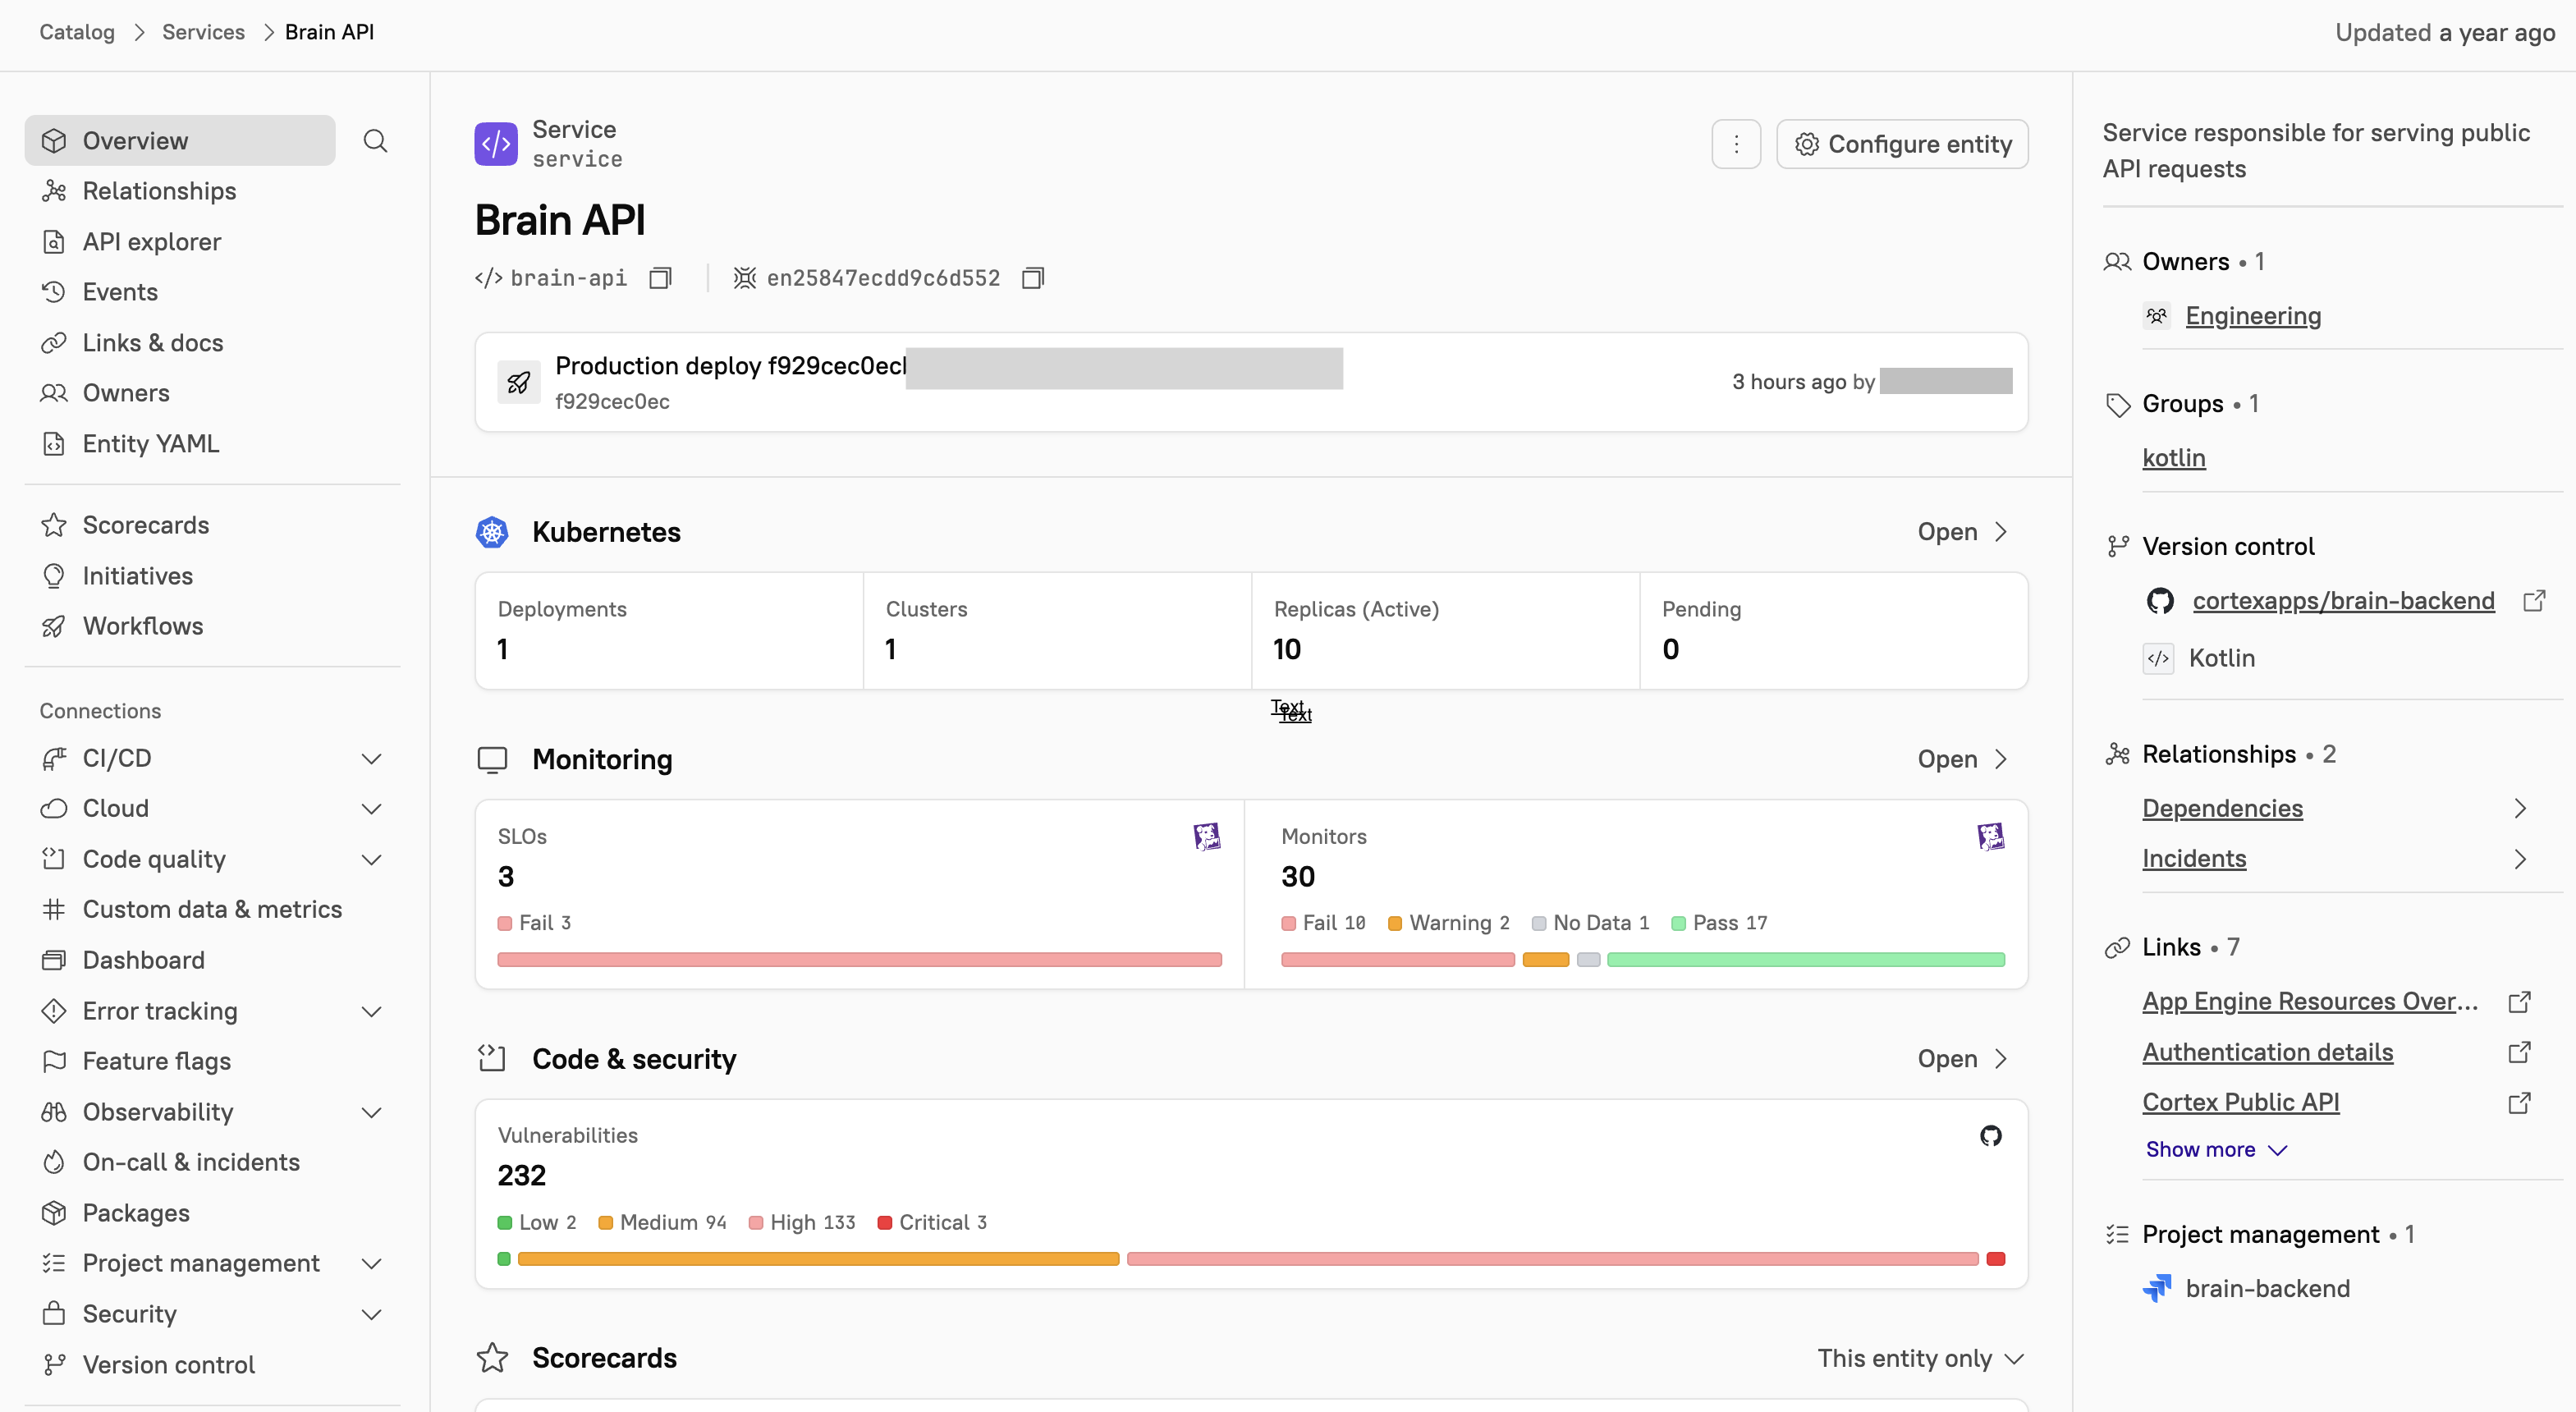Click the GitHub icon in Vulnerabilities card

[x=1990, y=1135]
